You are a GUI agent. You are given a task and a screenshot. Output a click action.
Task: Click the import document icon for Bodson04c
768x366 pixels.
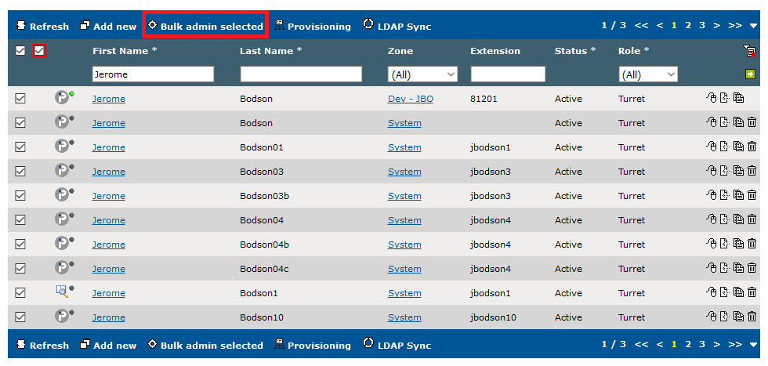pos(725,268)
